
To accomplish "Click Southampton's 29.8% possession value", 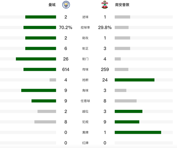I will (x=105, y=28).
